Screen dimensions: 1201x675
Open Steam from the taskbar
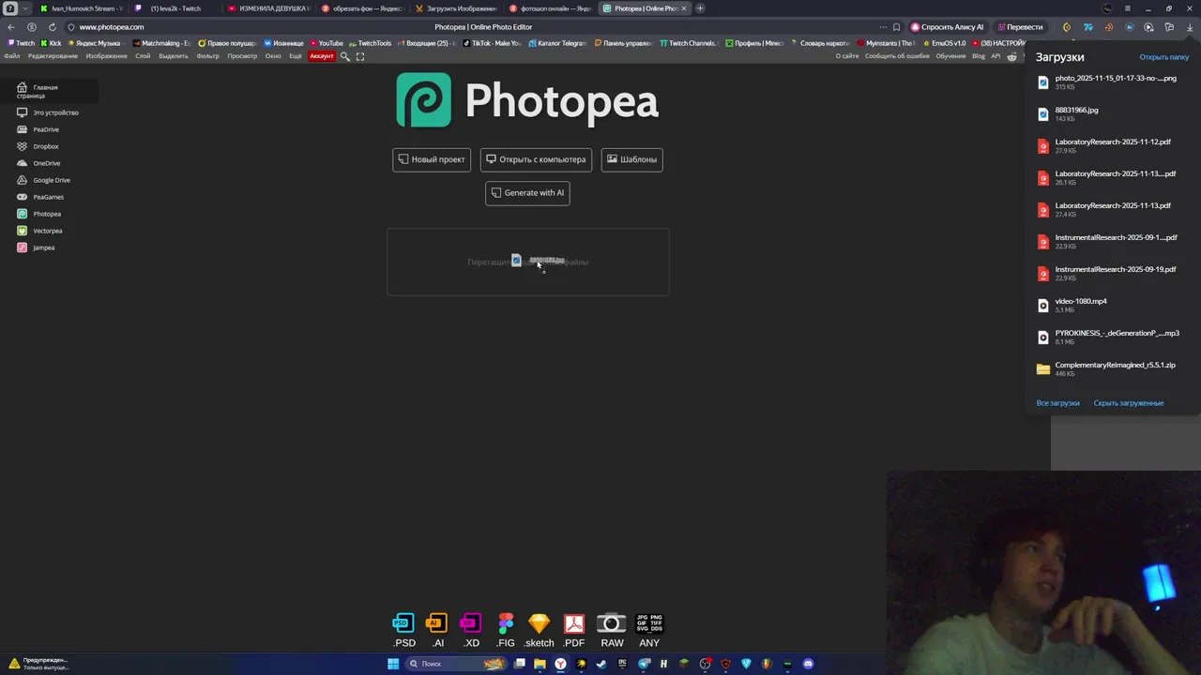point(601,664)
